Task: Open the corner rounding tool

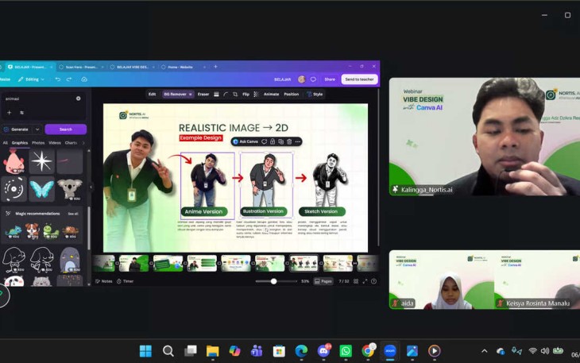Action: (x=226, y=95)
